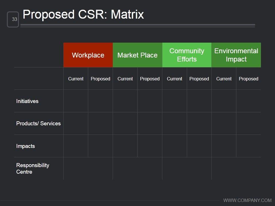
Task: Click Responsibility Centre cell under Workplace
Action: pos(88,169)
